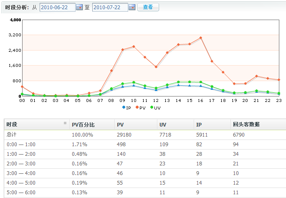
Task: Click the PV data point at hour 10
Action: [134, 46]
